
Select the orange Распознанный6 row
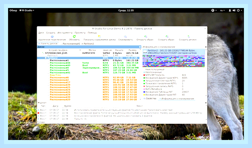[88, 78]
